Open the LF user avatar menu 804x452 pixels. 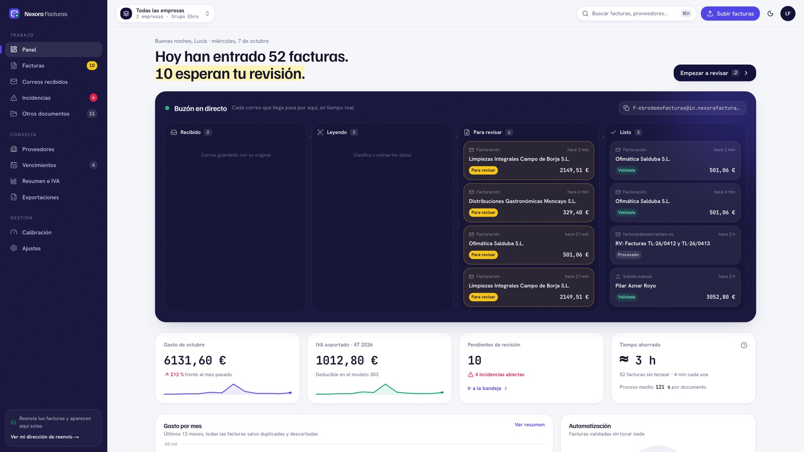point(787,14)
